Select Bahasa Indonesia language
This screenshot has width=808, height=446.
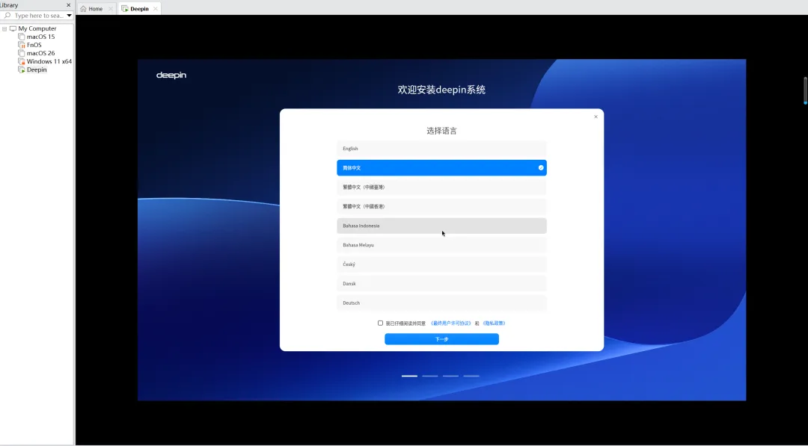click(441, 226)
